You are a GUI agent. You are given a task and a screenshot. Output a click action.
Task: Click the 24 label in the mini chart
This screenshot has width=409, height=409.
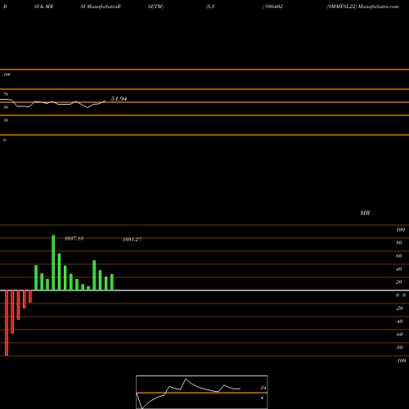263,388
